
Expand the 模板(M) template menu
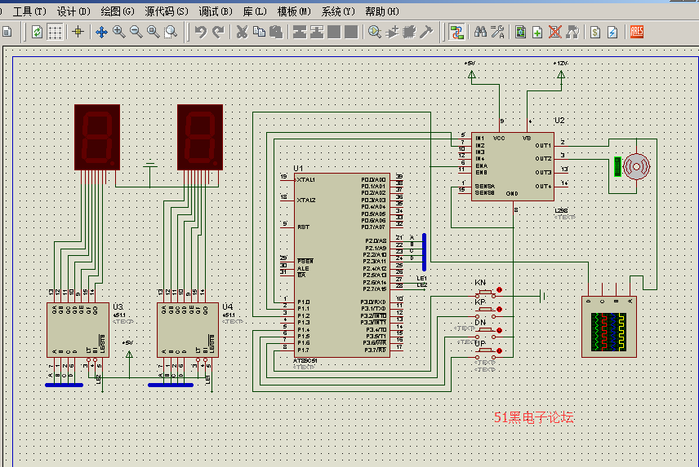pyautogui.click(x=293, y=11)
